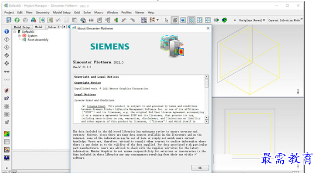
Task: Open the Model Setup menu
Action: 62,12
